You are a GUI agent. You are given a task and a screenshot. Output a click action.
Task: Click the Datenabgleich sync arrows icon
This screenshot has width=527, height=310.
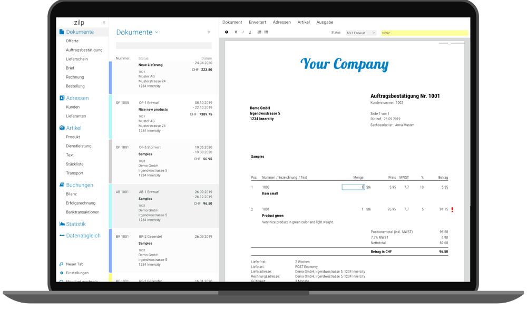(x=62, y=236)
